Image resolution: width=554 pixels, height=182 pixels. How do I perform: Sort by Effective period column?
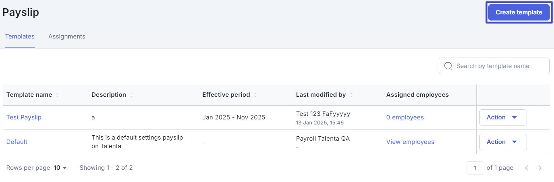click(x=255, y=95)
